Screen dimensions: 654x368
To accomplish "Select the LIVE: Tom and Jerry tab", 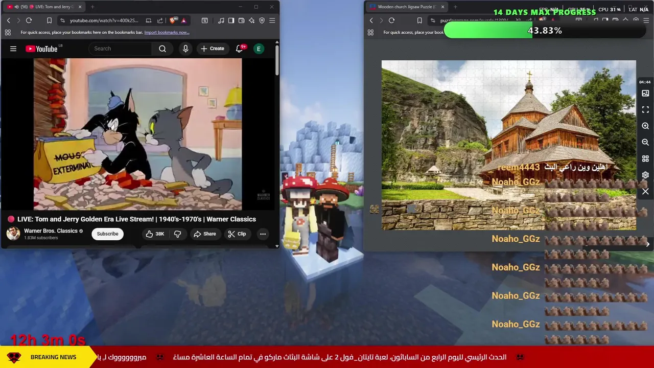I will tap(44, 7).
